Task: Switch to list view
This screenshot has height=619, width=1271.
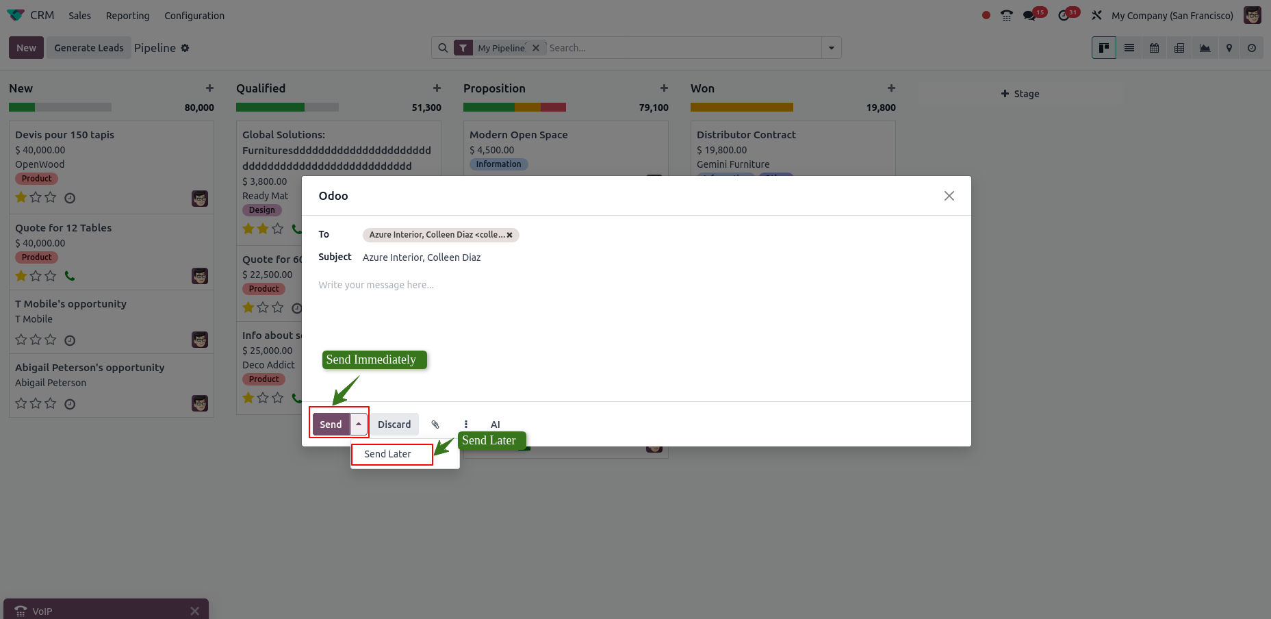Action: click(1129, 48)
